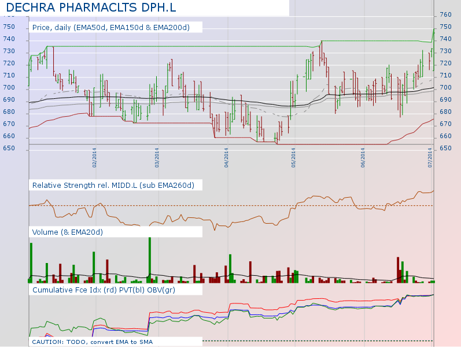Click the 730 value on the left price axis
Screen dimensions: 461x348
tap(9, 51)
